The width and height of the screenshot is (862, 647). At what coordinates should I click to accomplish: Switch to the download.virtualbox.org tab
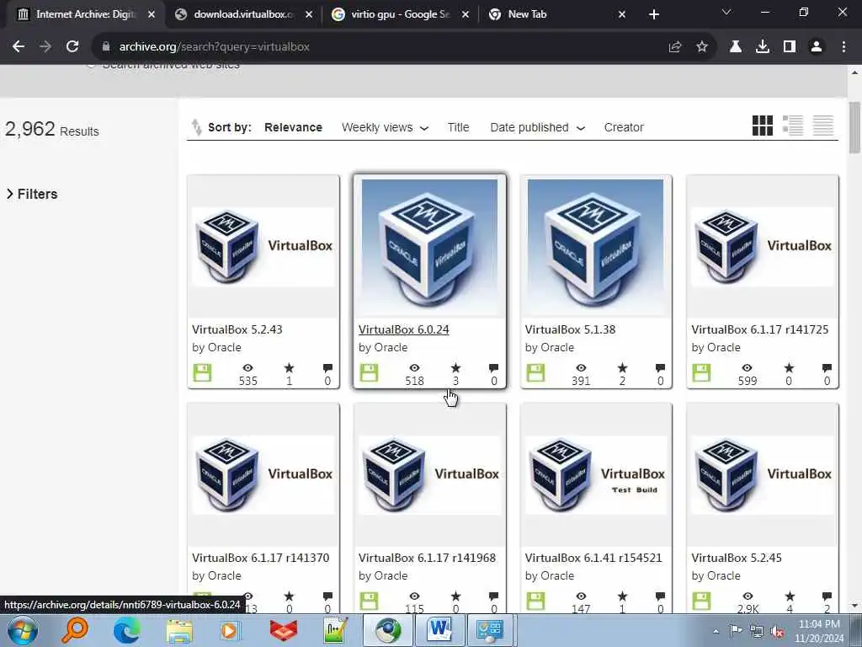coord(243,14)
